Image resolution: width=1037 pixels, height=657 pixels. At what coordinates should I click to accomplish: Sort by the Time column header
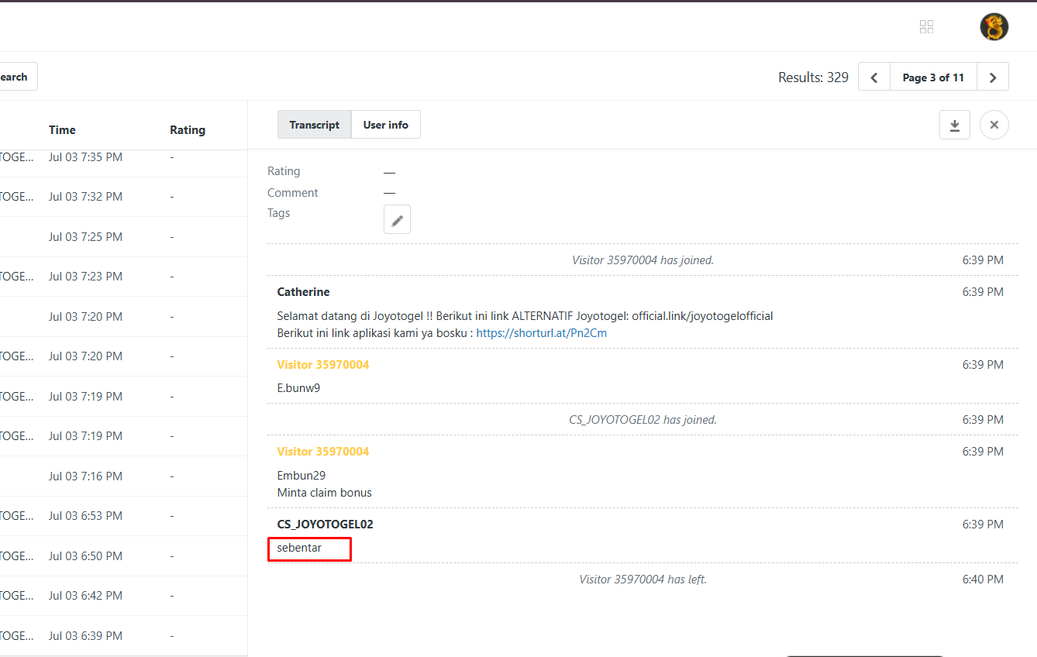click(62, 130)
